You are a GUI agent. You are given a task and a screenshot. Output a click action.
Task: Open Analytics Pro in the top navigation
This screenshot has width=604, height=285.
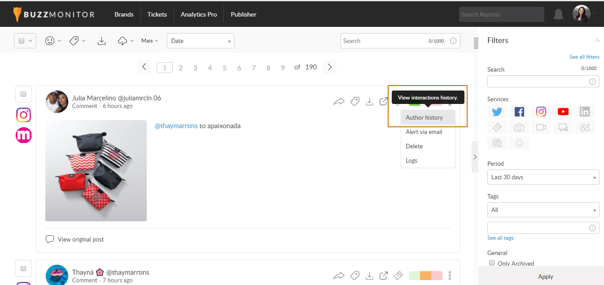198,14
